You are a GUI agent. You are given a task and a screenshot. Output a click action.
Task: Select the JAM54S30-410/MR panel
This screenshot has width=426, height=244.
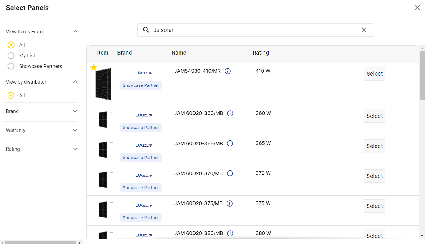(375, 74)
